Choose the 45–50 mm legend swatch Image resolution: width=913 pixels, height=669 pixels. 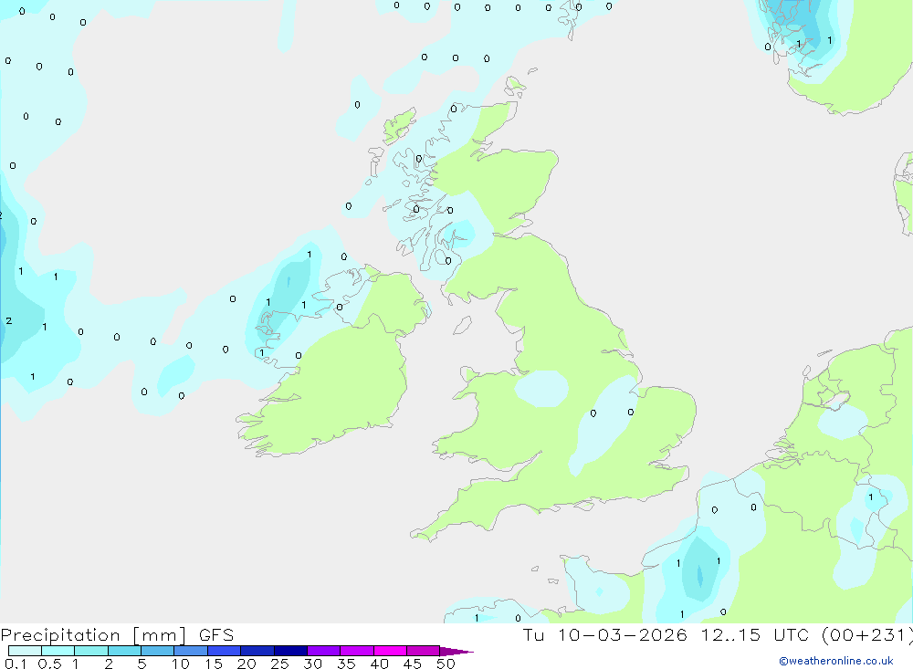coord(424,651)
